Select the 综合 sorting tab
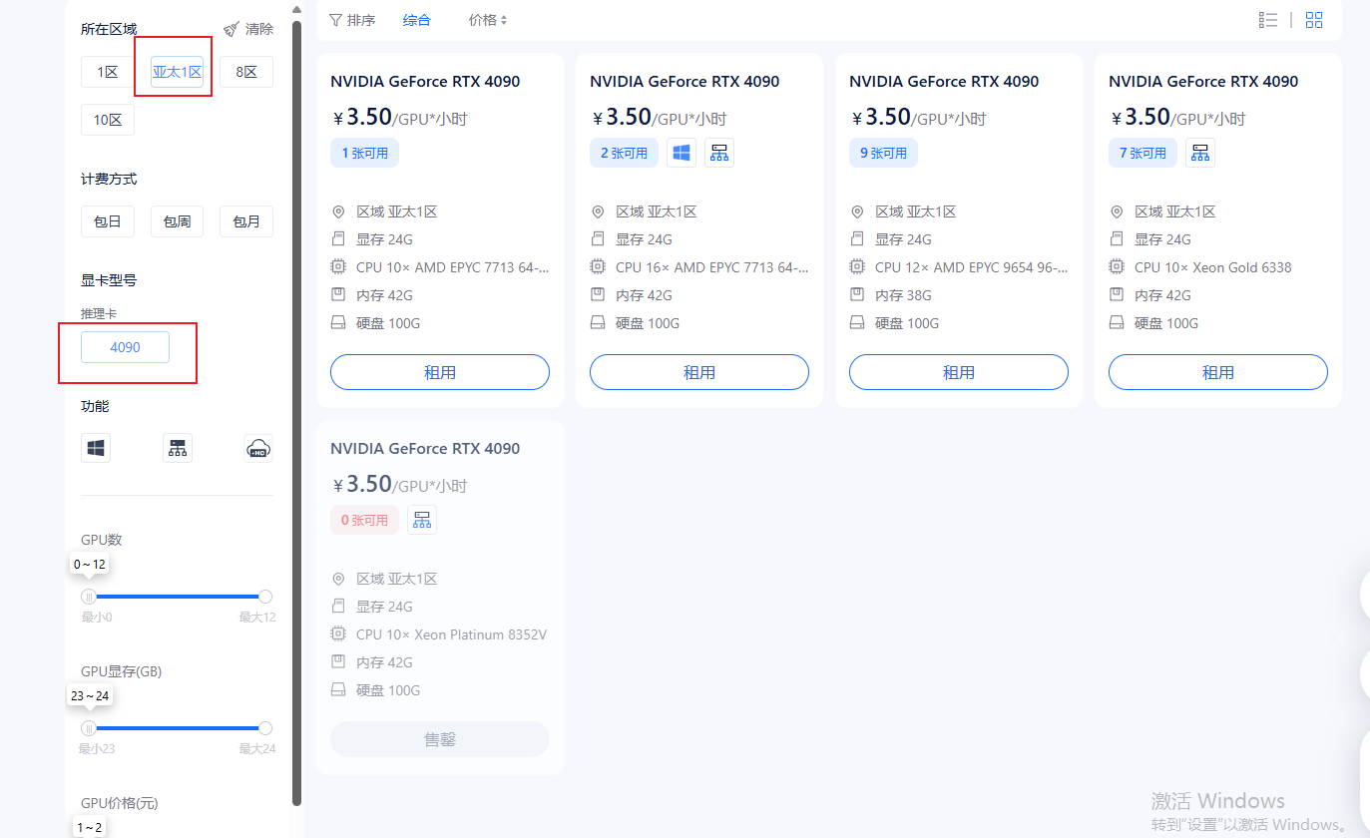Screen dimensions: 1370x838 click(x=417, y=20)
